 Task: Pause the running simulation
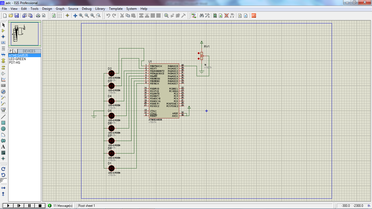tap(29, 205)
